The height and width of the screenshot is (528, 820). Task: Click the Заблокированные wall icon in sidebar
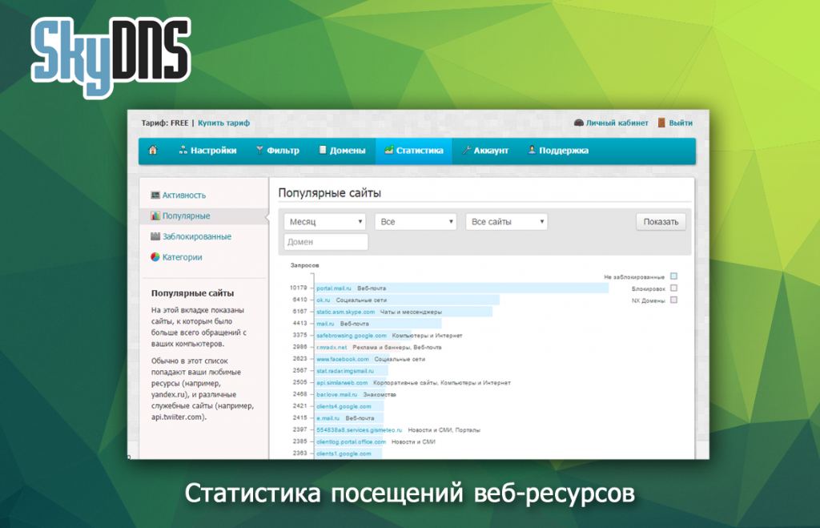(155, 236)
